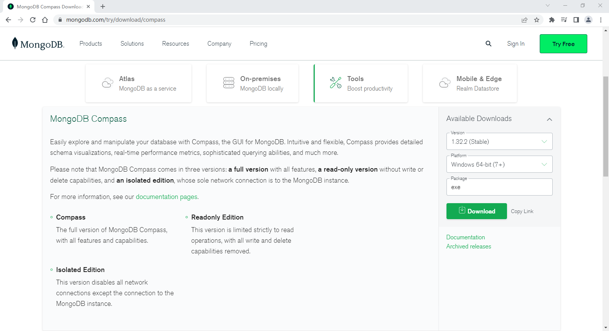Bookmark this page with the star icon
The width and height of the screenshot is (609, 331).
tap(537, 20)
